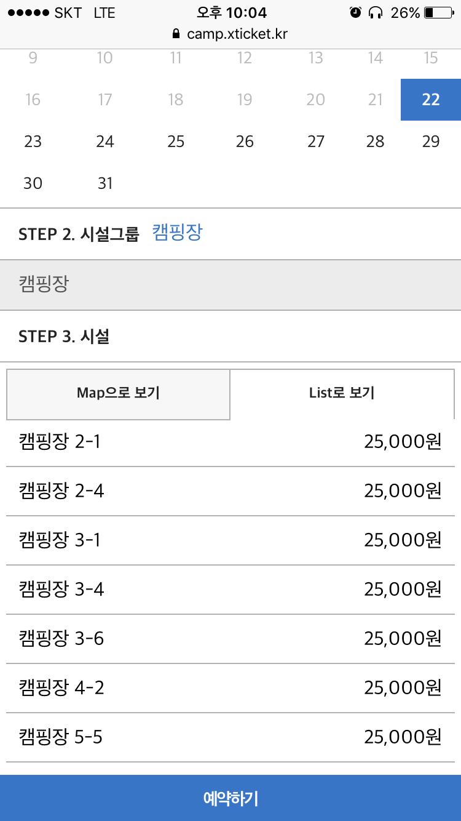Switch to List로 보기 tab
The height and width of the screenshot is (821, 461).
click(x=342, y=394)
